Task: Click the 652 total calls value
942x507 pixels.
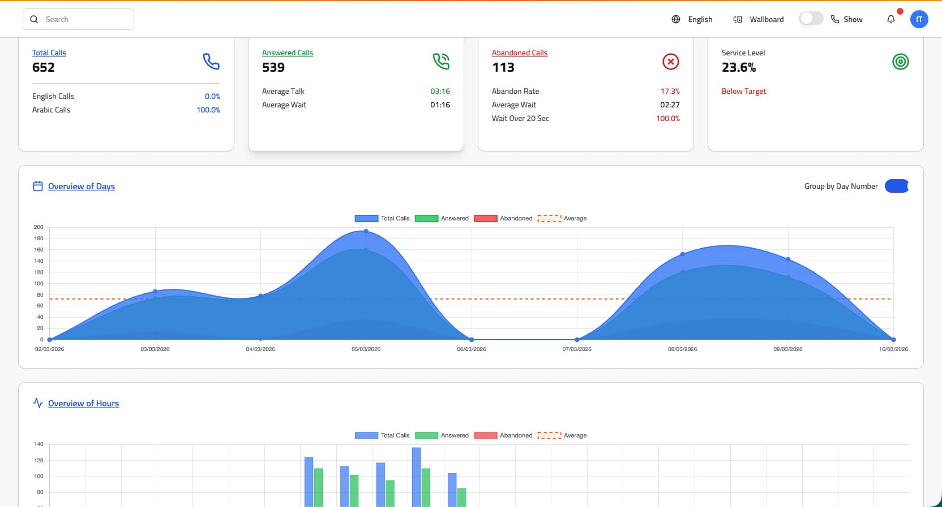Action: click(x=44, y=67)
